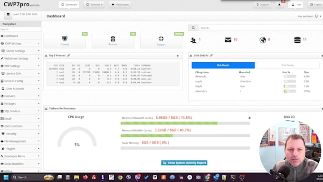This screenshot has height=182, width=323.
Task: Click the CPU Usage gauge
Action: (77, 137)
